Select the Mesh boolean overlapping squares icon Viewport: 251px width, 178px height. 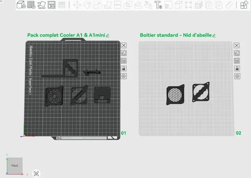[128, 5]
